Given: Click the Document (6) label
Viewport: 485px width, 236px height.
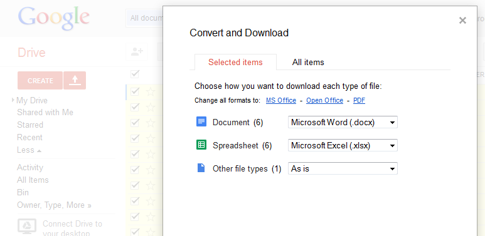Looking at the screenshot, I should 238,123.
